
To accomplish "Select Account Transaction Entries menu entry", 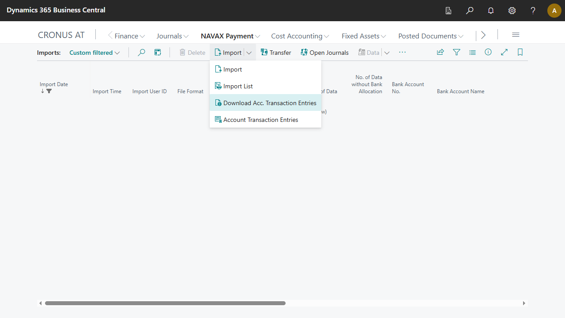I will [265, 120].
